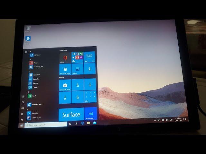Click the Productivity group header
Screen dimensions: 206x154
[63, 50]
